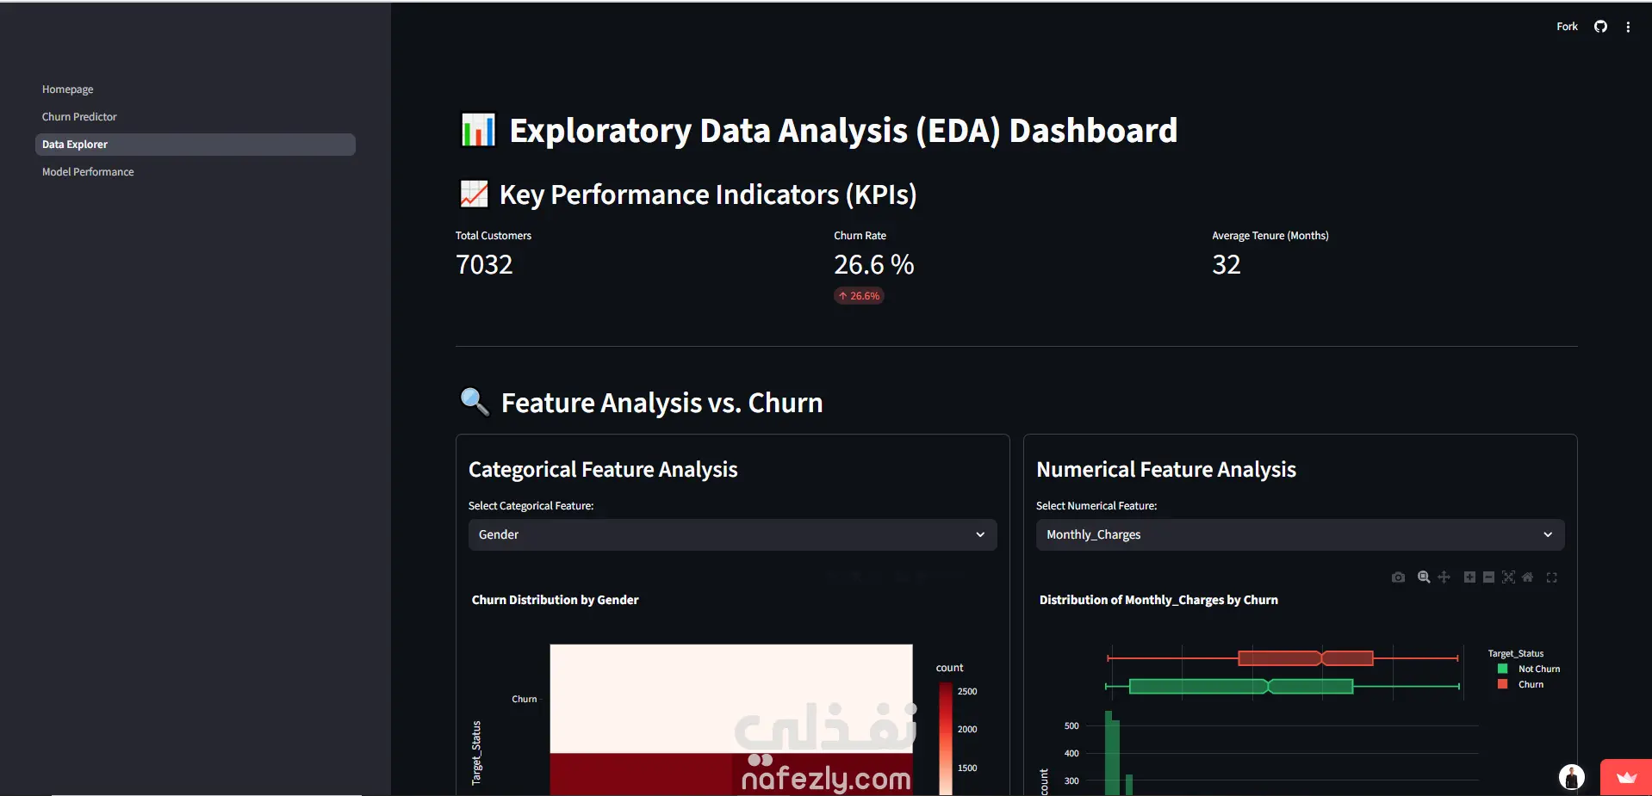The height and width of the screenshot is (796, 1652).
Task: Open the Gender categorical feature dropdown
Action: 732,534
